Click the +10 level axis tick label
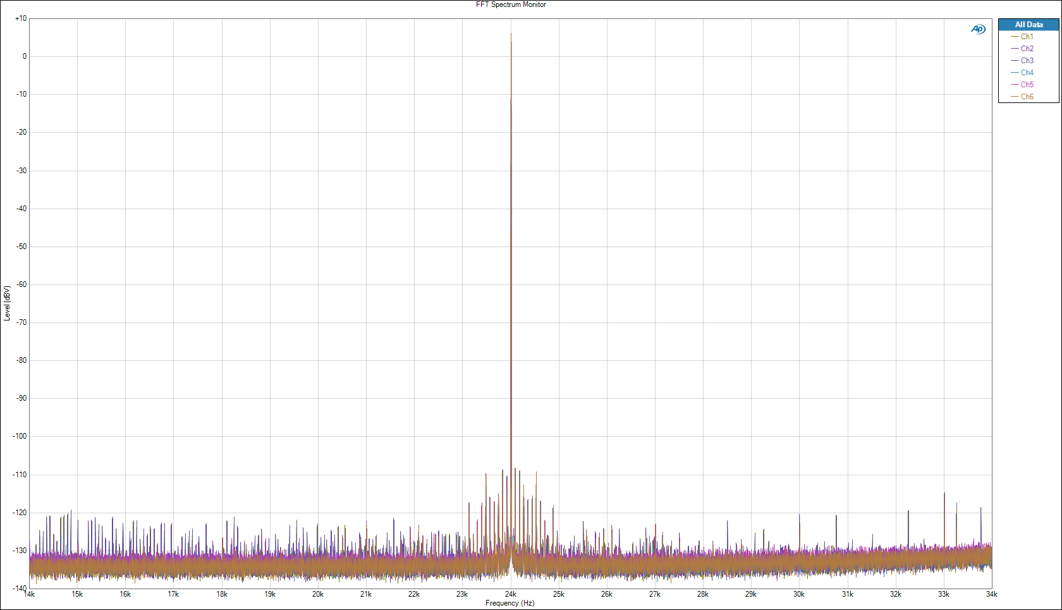The width and height of the screenshot is (1062, 610). pyautogui.click(x=21, y=18)
